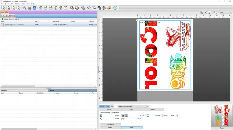Click the blue picture frame toolbar icon
Screen dimensions: 233x130
[x=34, y=8]
